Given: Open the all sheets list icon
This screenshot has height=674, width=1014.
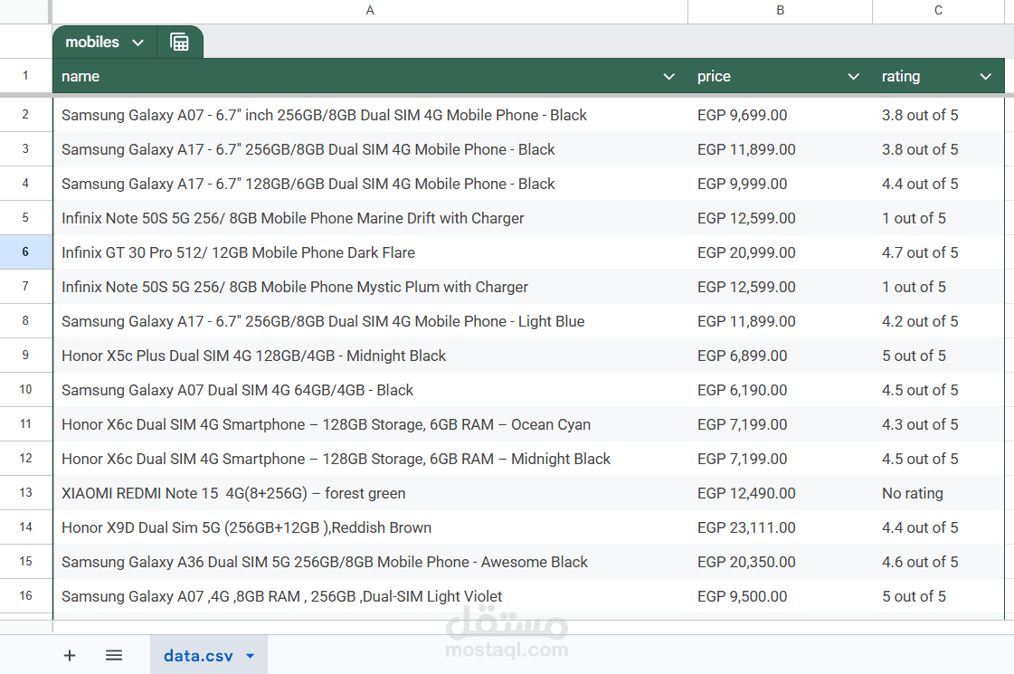Looking at the screenshot, I should pyautogui.click(x=114, y=655).
